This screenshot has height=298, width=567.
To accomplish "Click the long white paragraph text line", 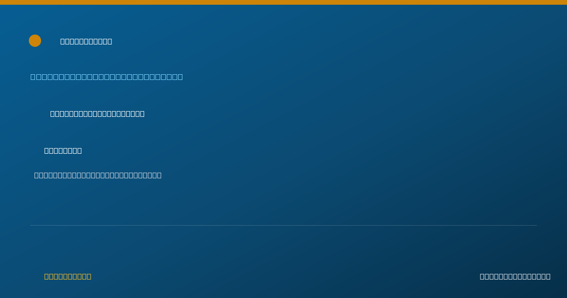I will click(x=98, y=175).
